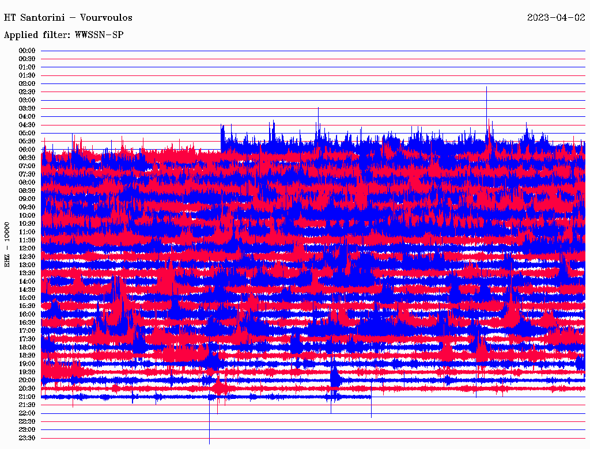
Task: Click the date 2023-04-02 in the header
Action: [556, 17]
